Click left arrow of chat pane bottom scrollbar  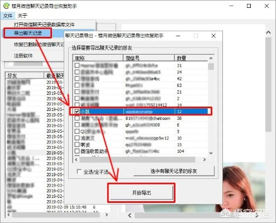pyautogui.click(x=130, y=216)
